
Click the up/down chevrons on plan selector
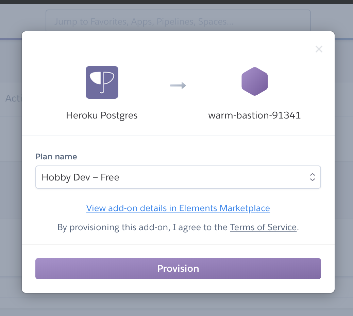click(x=312, y=177)
